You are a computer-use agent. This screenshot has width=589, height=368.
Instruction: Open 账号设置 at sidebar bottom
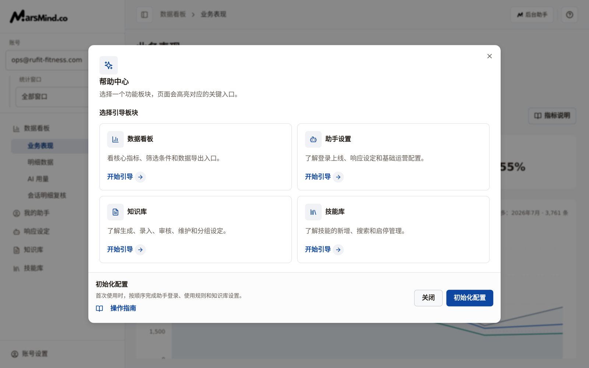(x=35, y=354)
